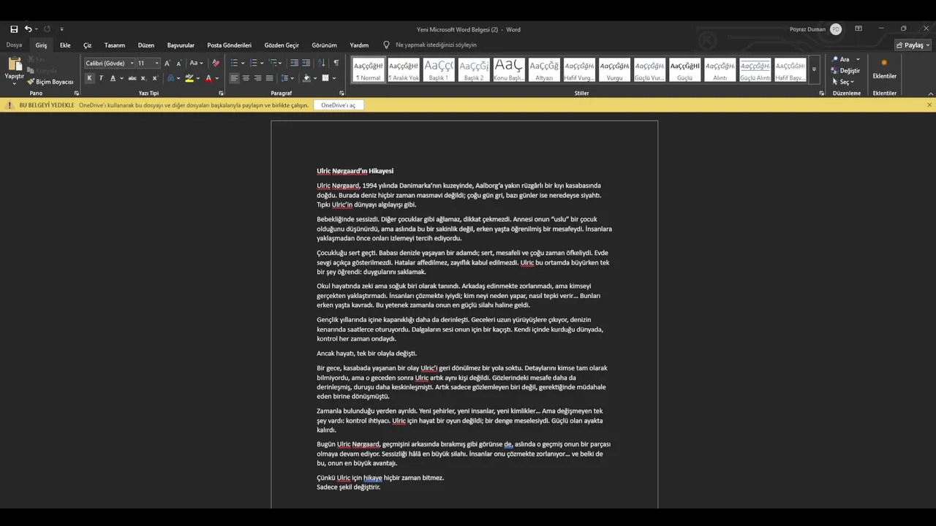Click the Değiştir replace button
This screenshot has height=526, width=936.
(x=846, y=71)
